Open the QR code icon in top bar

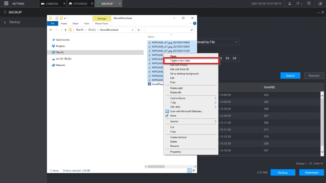click(x=309, y=3)
